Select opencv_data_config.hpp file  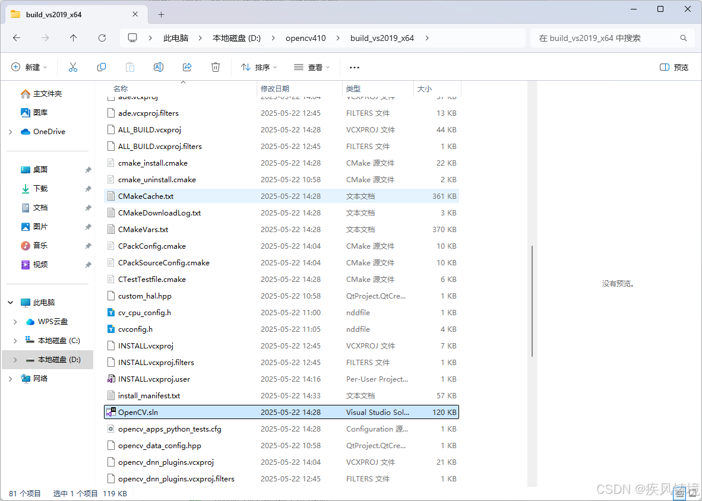coord(281,446)
